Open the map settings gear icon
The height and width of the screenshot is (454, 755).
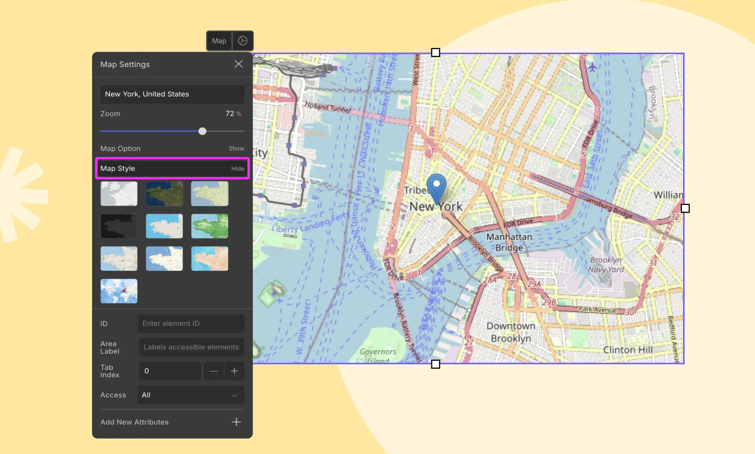(243, 41)
